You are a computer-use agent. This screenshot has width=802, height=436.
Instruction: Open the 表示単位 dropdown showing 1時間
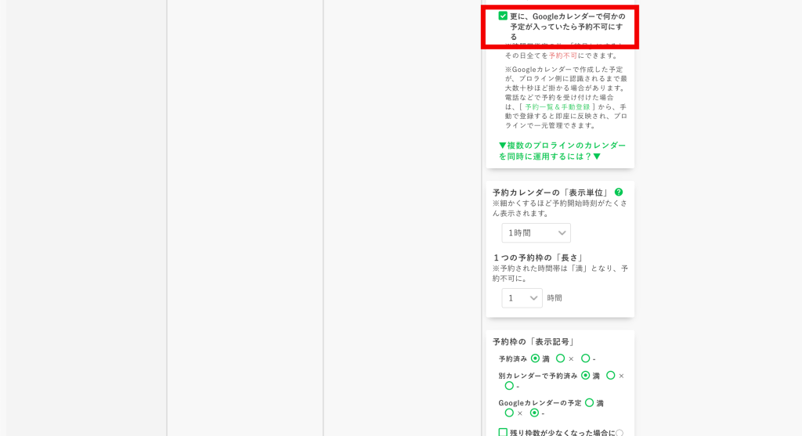tap(536, 233)
